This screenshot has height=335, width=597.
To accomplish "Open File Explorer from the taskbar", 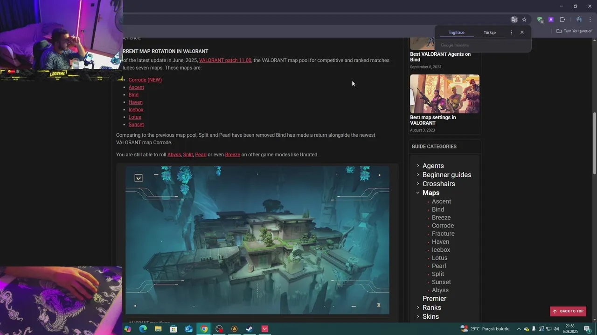I will [x=158, y=329].
